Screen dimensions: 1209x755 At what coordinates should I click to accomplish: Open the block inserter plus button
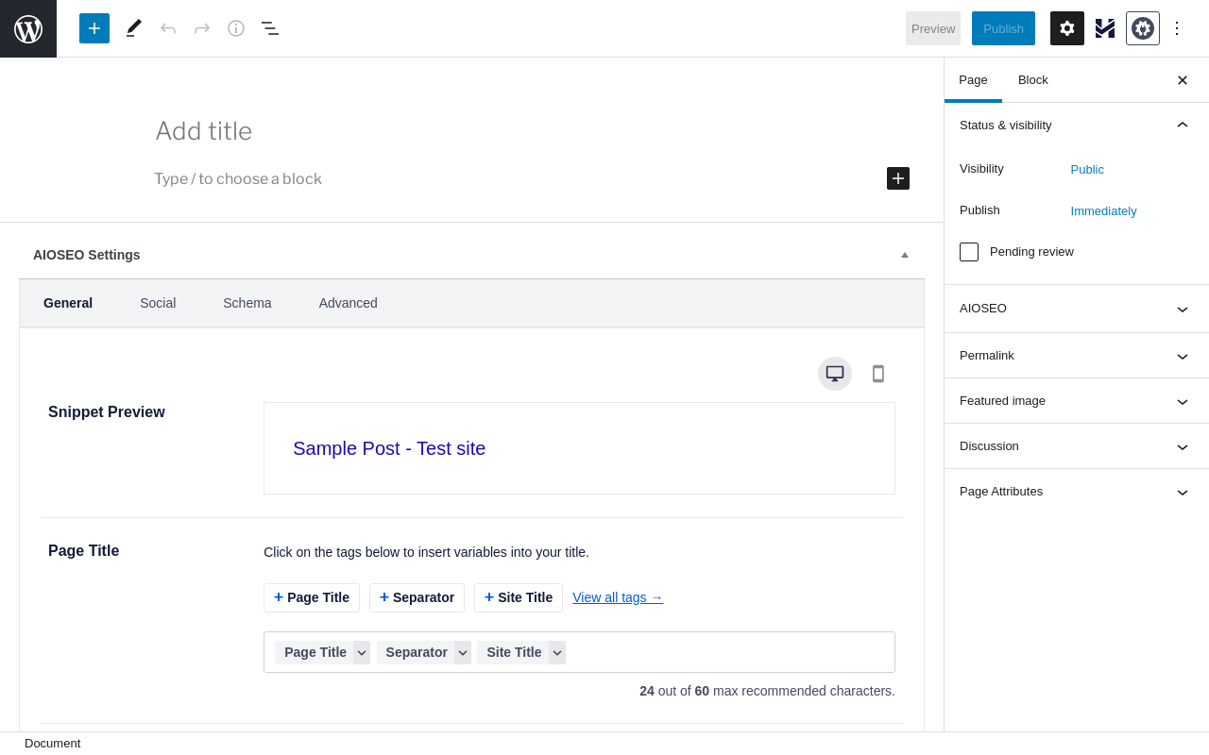pos(94,28)
